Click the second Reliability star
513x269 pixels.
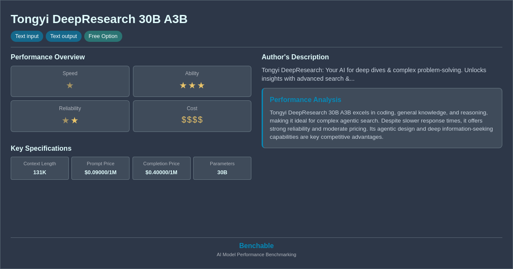(74, 120)
